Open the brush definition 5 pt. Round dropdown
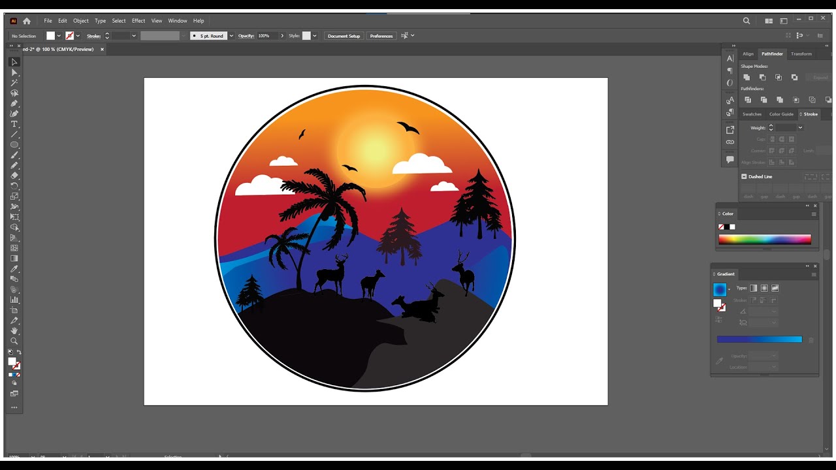This screenshot has height=470, width=836. click(x=231, y=36)
